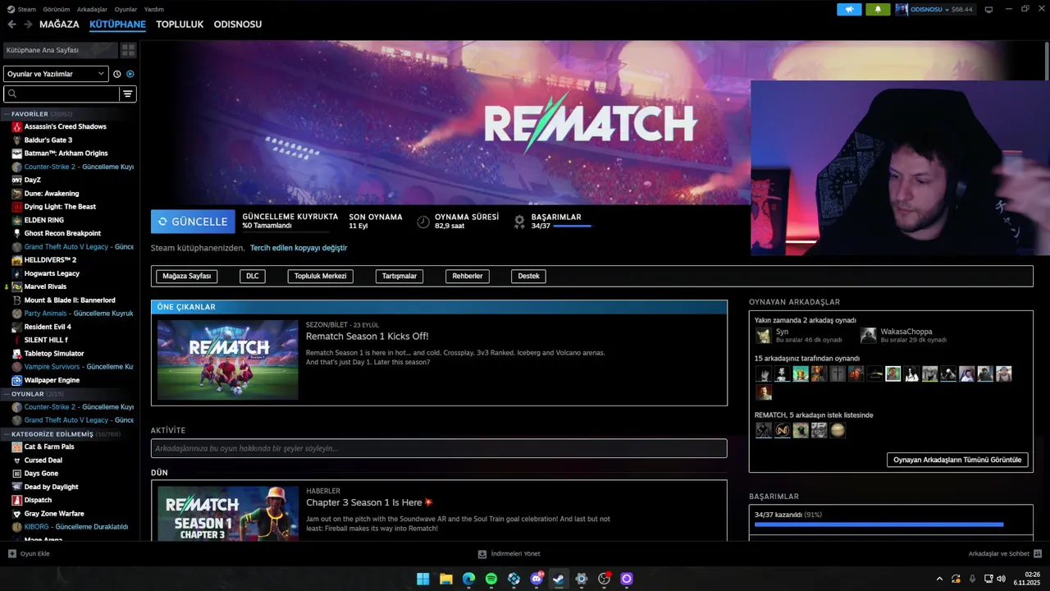Open Arkadaşlar ve Sohbet chat
This screenshot has width=1050, height=591.
click(1005, 554)
